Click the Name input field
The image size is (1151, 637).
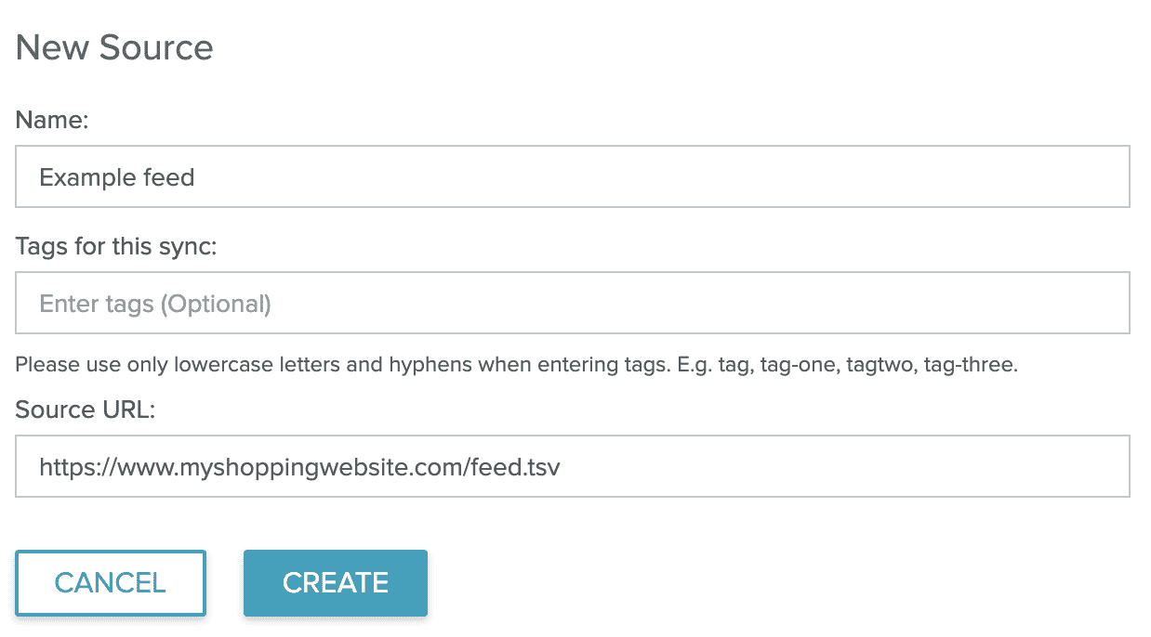click(x=572, y=176)
